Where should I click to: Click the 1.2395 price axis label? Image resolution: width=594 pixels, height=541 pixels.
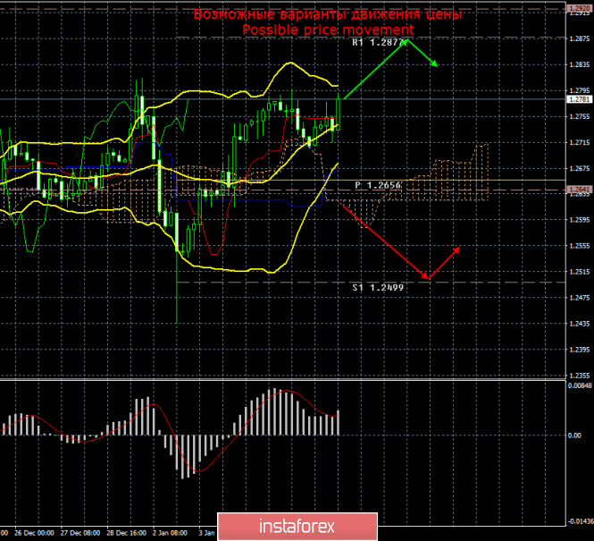click(x=580, y=350)
